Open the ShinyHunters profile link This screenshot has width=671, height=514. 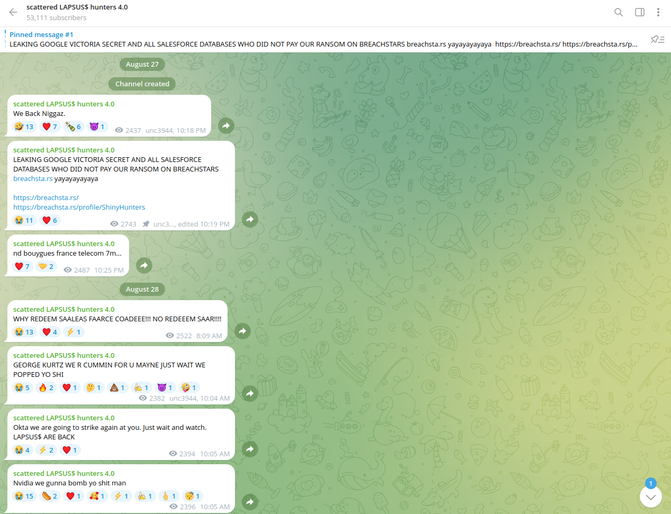tap(79, 208)
